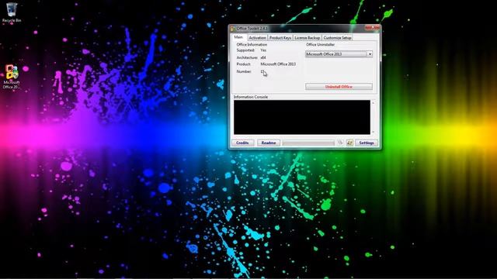Open the Settings button
Screen dimensions: 497x279
click(367, 143)
